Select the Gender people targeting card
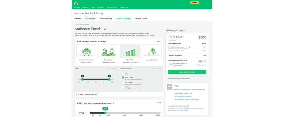Viewport: 282px width, 117px height. click(108, 51)
